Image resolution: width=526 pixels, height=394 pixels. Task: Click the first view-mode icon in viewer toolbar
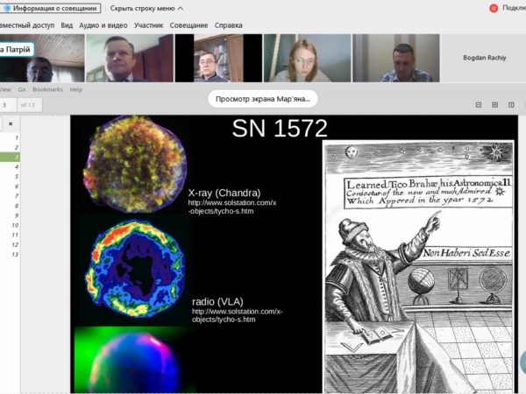click(480, 105)
